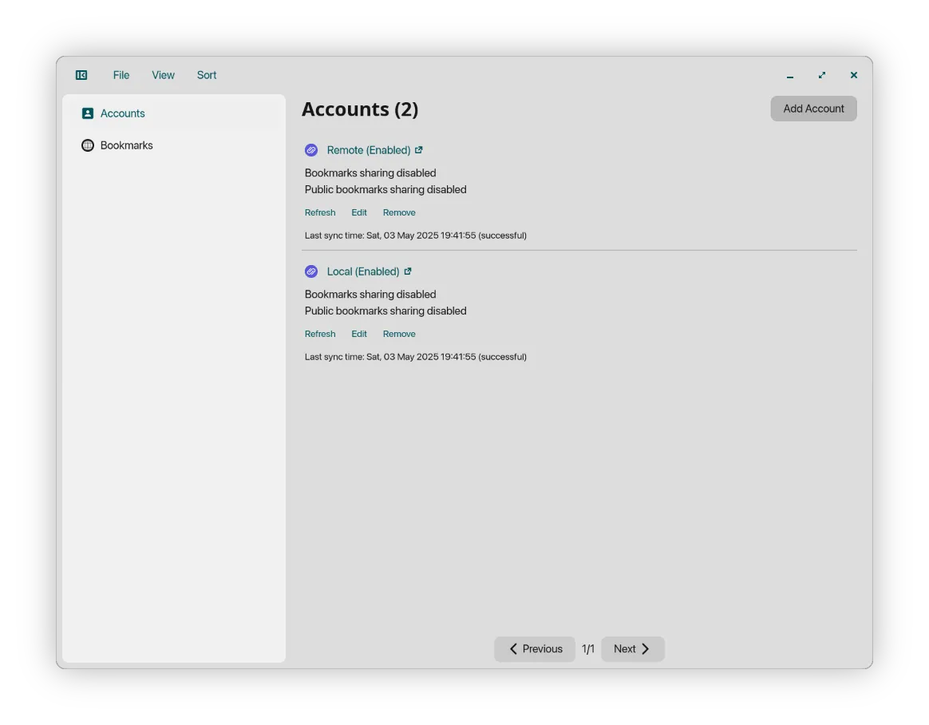Maximize the window using the expand icon
The image size is (929, 725).
822,75
